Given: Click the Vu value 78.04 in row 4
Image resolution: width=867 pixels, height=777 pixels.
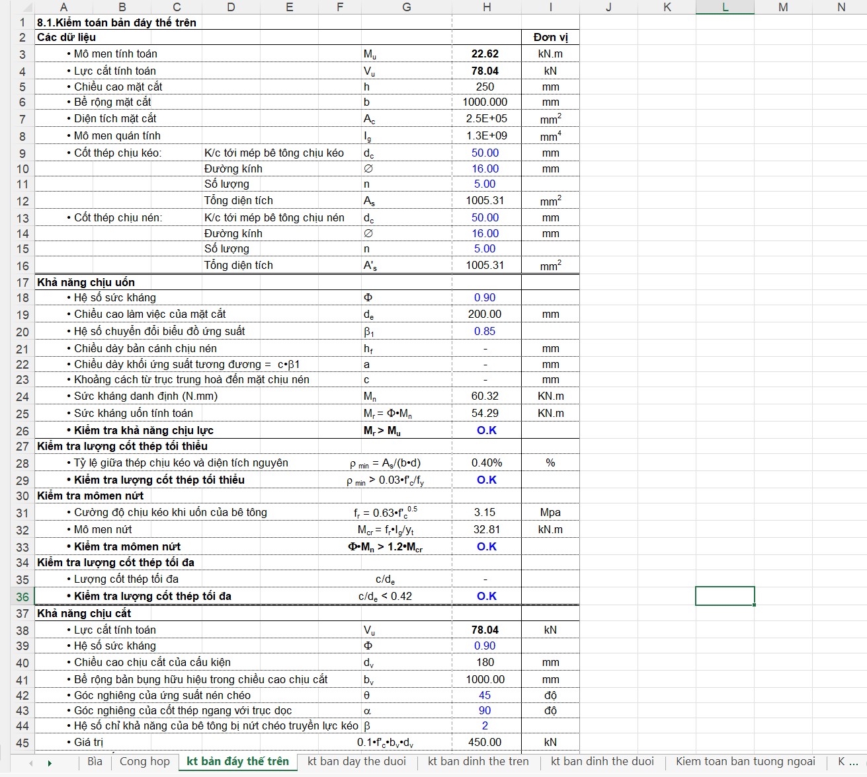Looking at the screenshot, I should click(485, 71).
